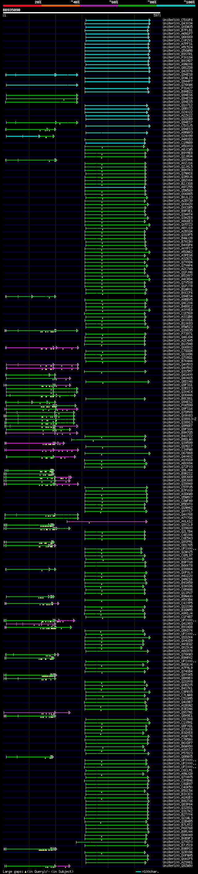
Task: Select hit label UniRef100_A5C524
Action: [178, 47]
